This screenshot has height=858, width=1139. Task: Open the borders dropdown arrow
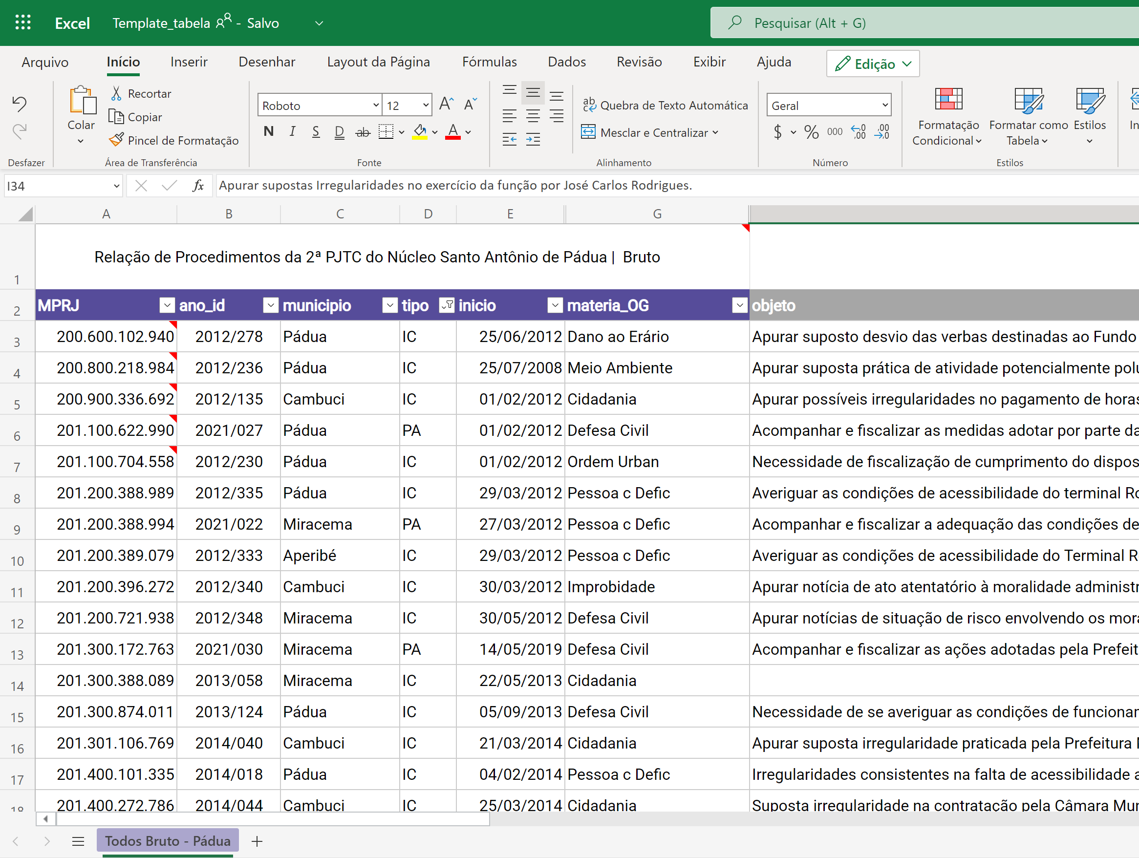pyautogui.click(x=402, y=132)
